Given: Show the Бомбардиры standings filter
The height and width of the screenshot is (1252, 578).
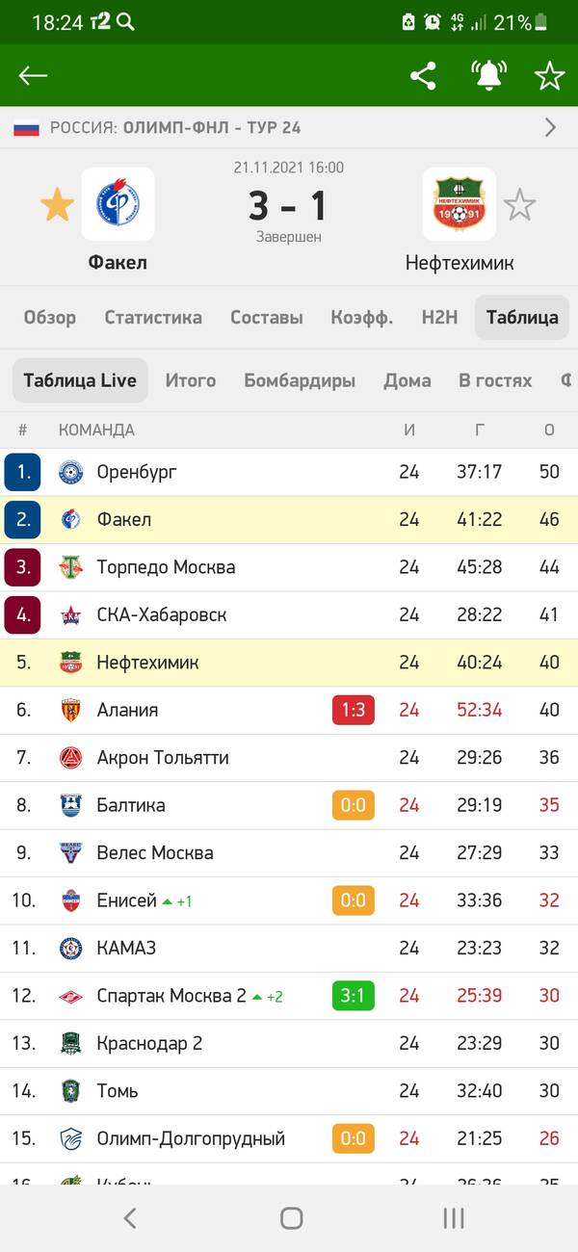Looking at the screenshot, I should pos(300,380).
